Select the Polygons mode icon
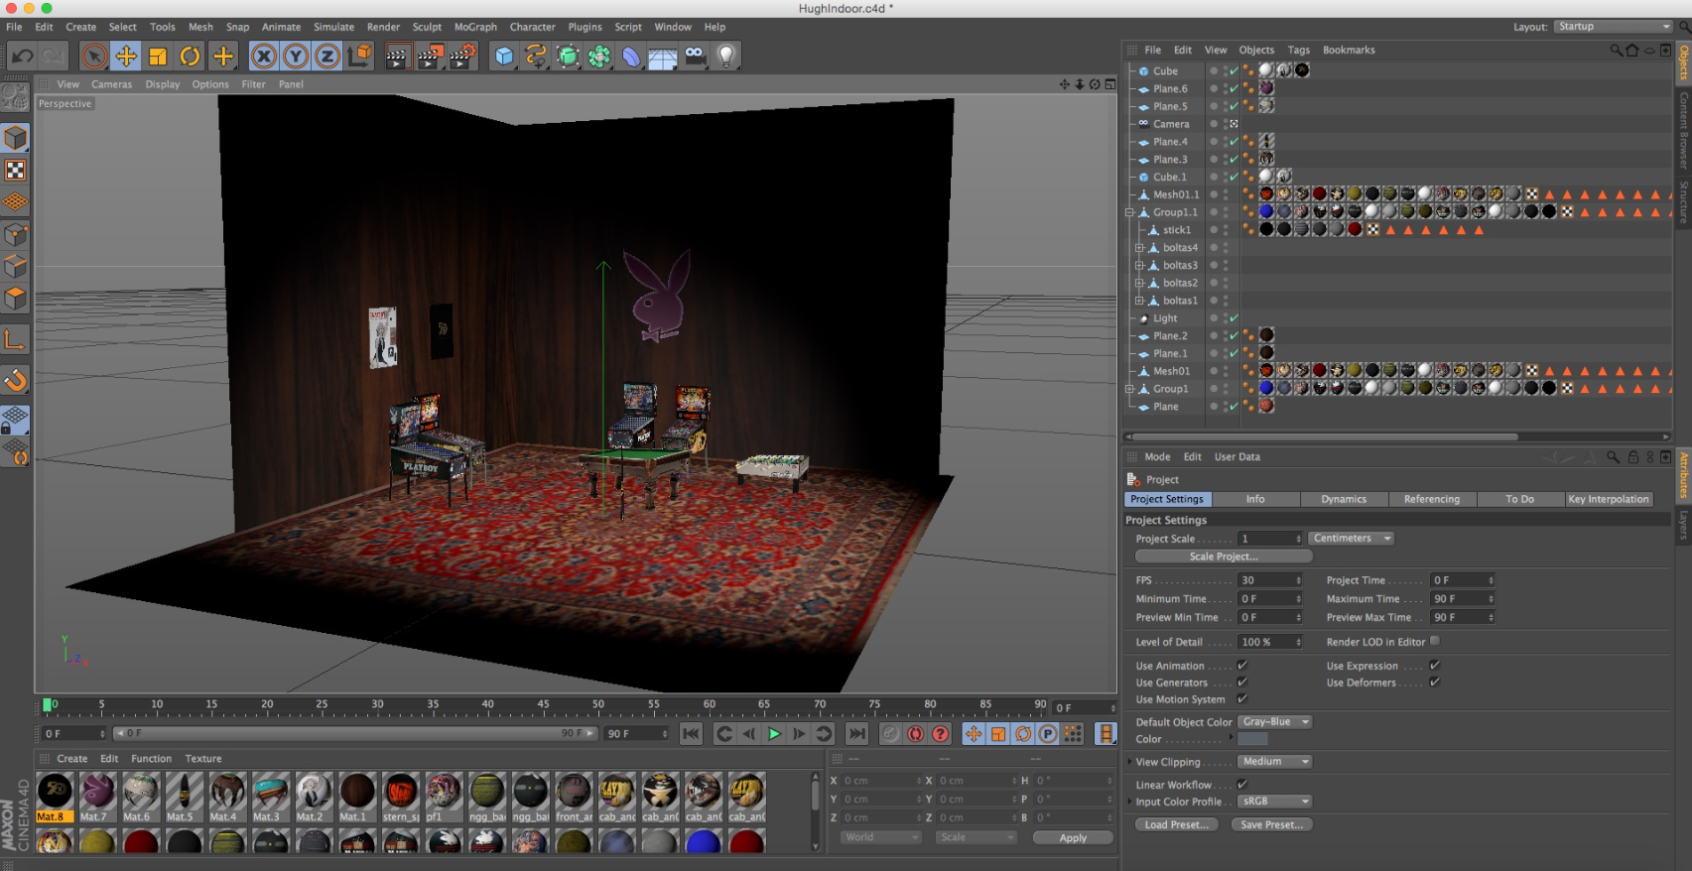The width and height of the screenshot is (1692, 871). tap(15, 299)
